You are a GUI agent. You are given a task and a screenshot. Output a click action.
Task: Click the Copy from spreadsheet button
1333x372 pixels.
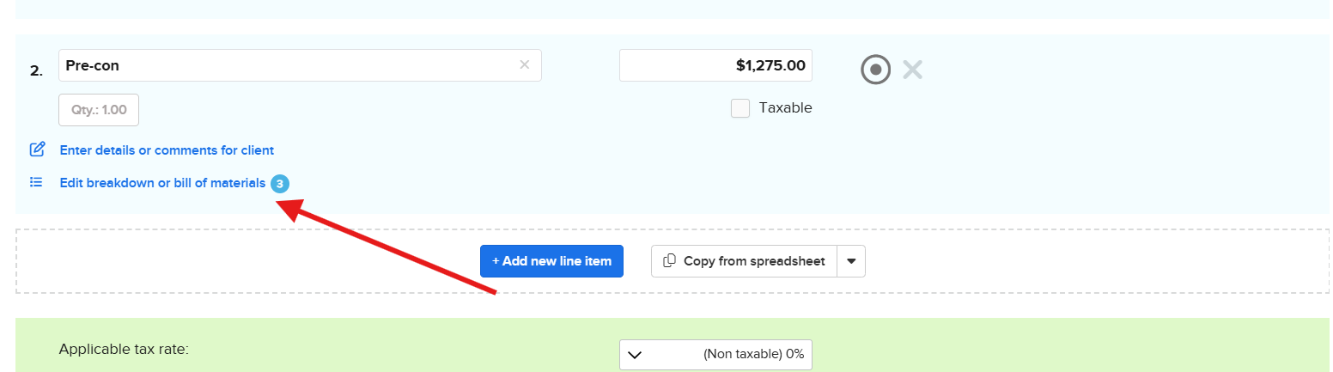click(x=744, y=261)
